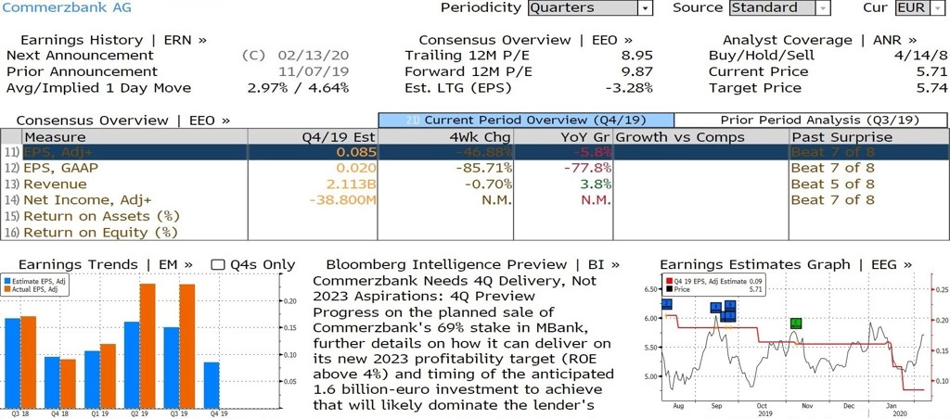Click the blue marker labeled 2 in August

(x=667, y=304)
